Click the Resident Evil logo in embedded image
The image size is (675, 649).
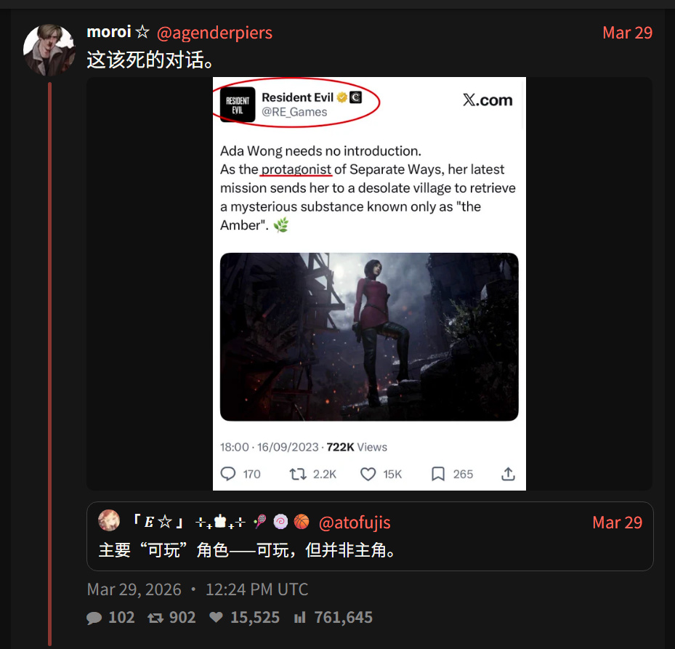[238, 105]
